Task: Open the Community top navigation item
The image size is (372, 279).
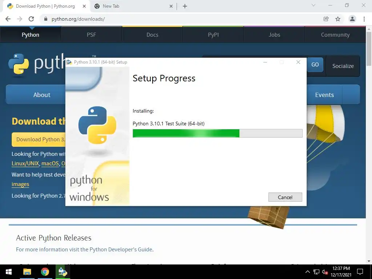Action: click(335, 35)
